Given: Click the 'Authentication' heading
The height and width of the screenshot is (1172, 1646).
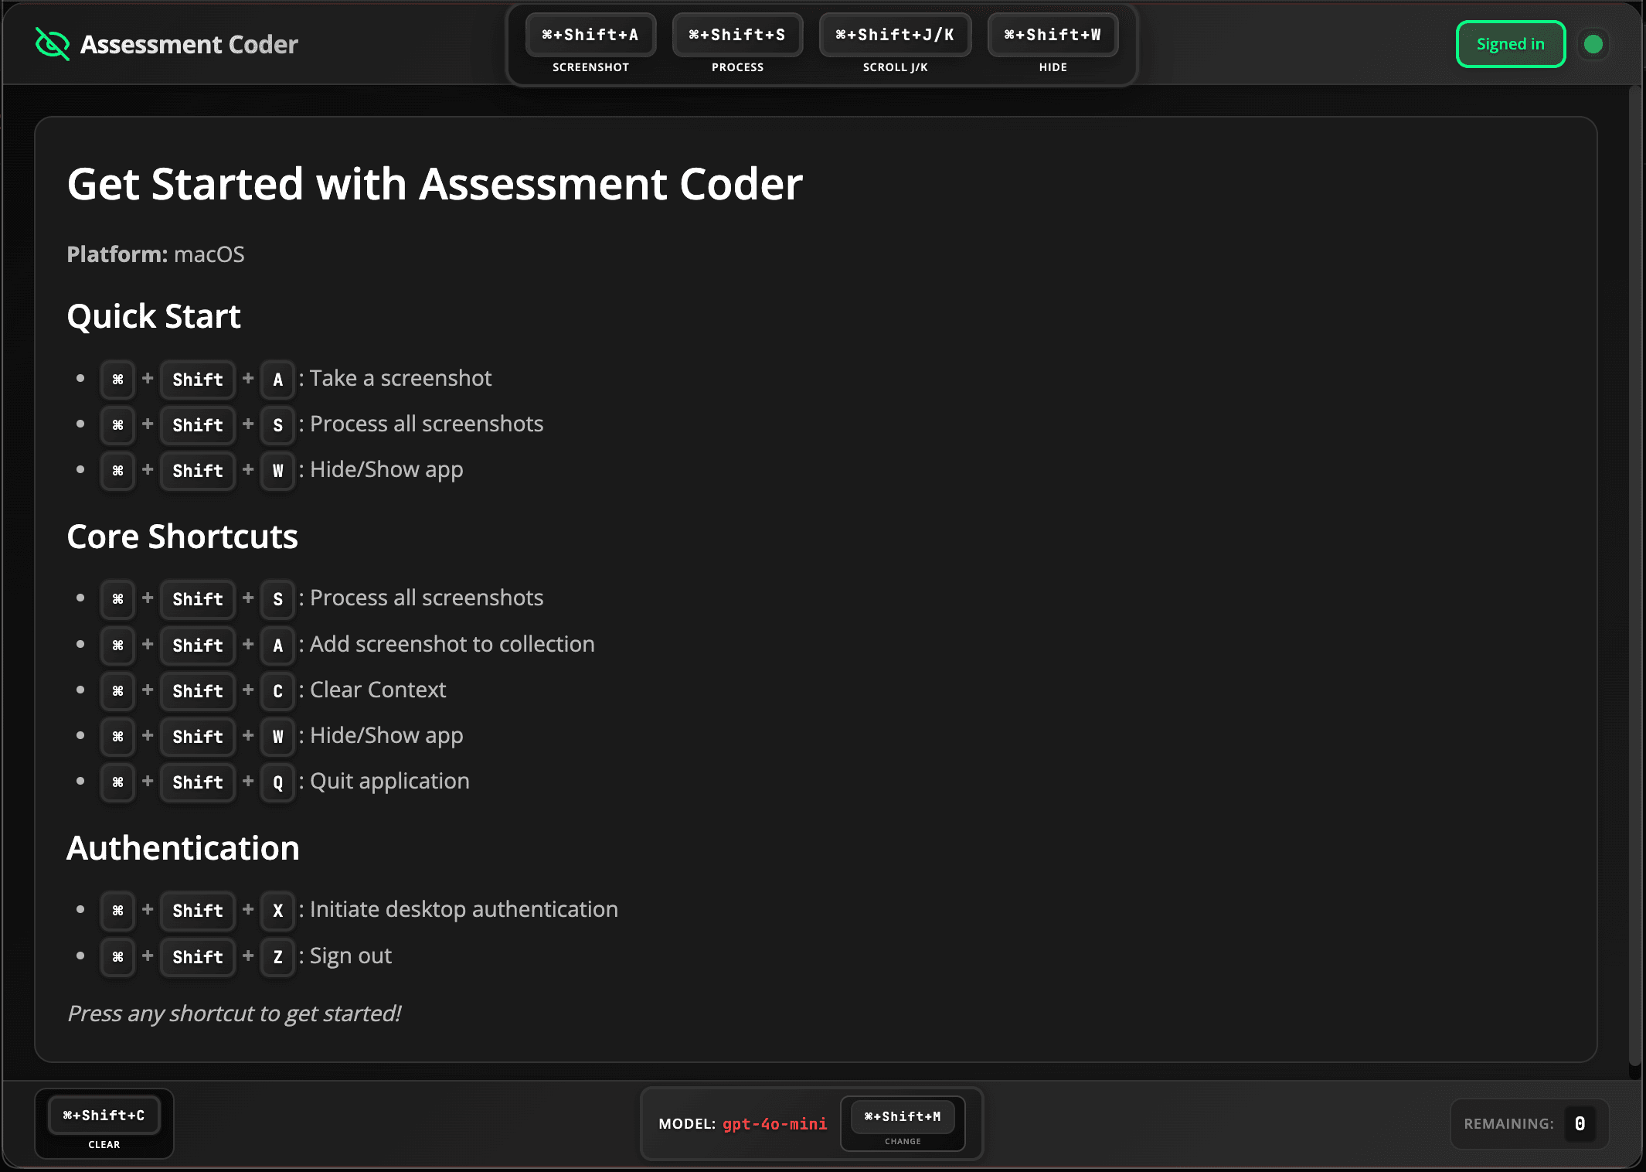Looking at the screenshot, I should (x=183, y=848).
